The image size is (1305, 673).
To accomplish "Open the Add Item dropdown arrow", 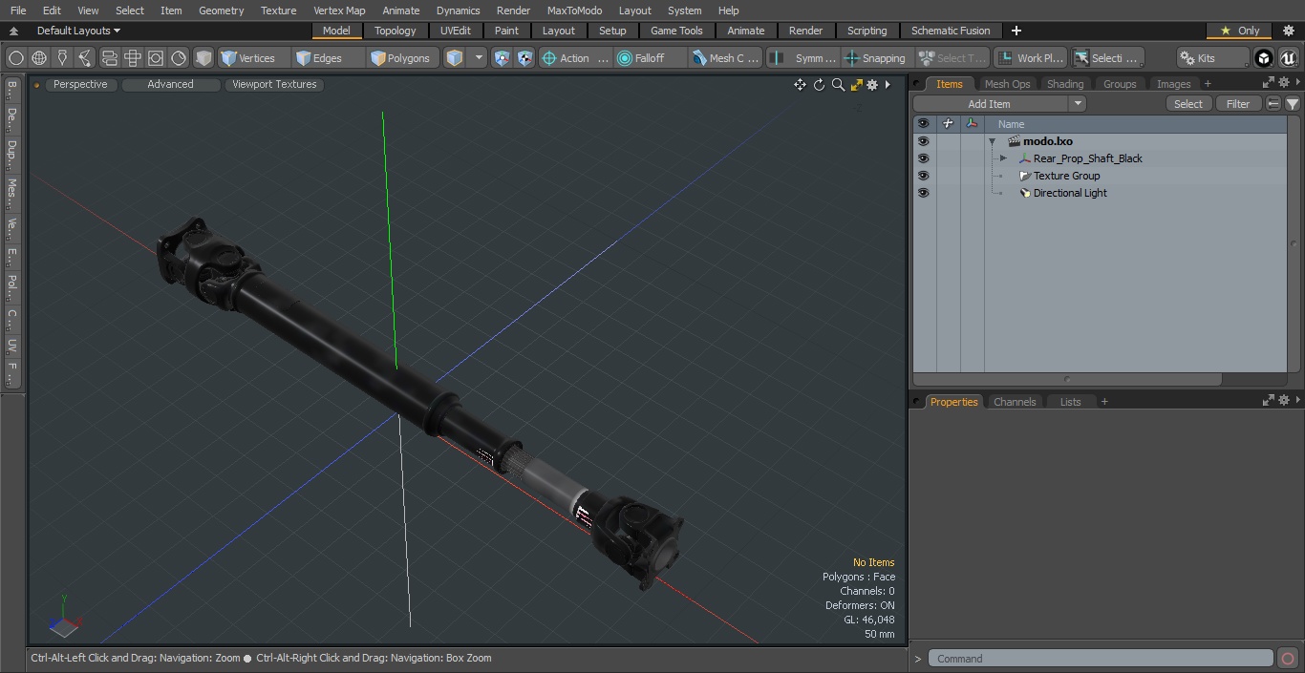I will click(1078, 104).
